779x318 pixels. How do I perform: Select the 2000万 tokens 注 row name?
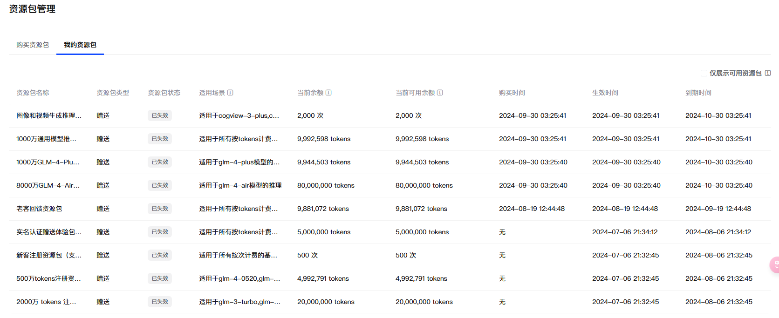coord(46,302)
